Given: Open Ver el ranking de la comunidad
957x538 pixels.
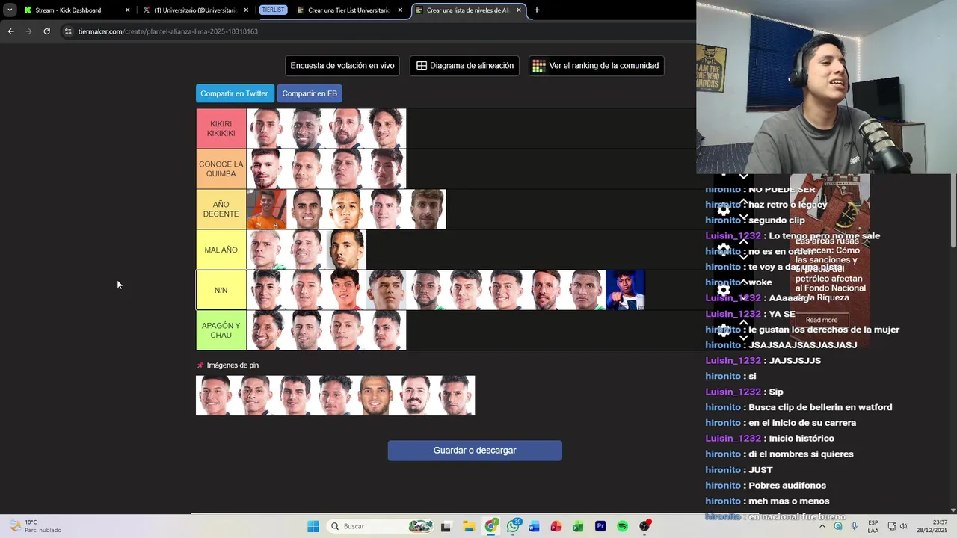Looking at the screenshot, I should (x=596, y=66).
